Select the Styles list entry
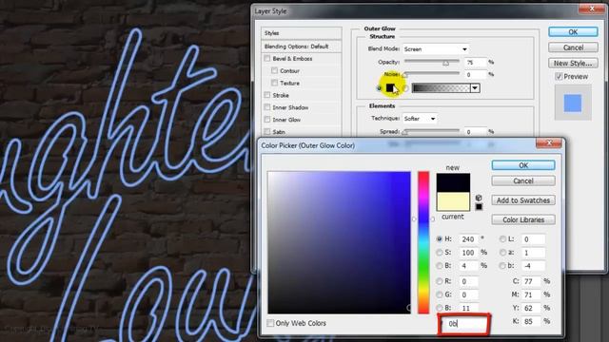Image resolution: width=609 pixels, height=342 pixels. click(302, 33)
